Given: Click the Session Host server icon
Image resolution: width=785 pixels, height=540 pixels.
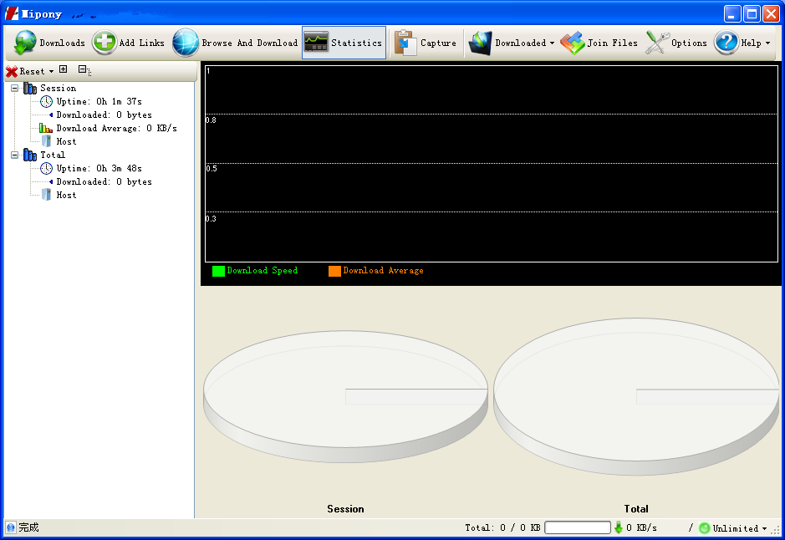Looking at the screenshot, I should tap(46, 141).
